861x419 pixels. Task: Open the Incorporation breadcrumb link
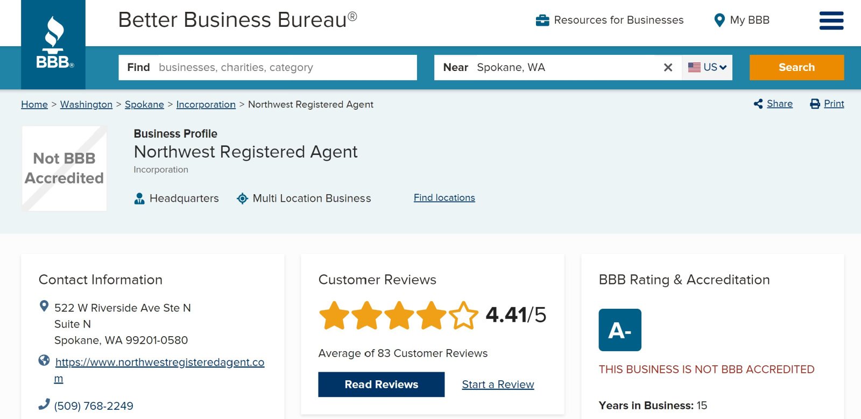(x=206, y=104)
